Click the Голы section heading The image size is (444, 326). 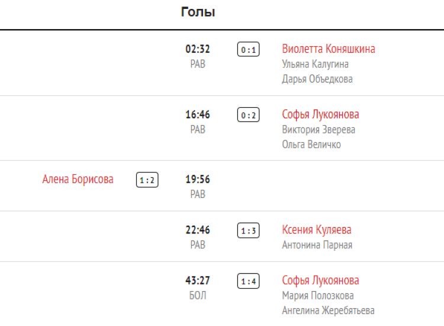198,12
